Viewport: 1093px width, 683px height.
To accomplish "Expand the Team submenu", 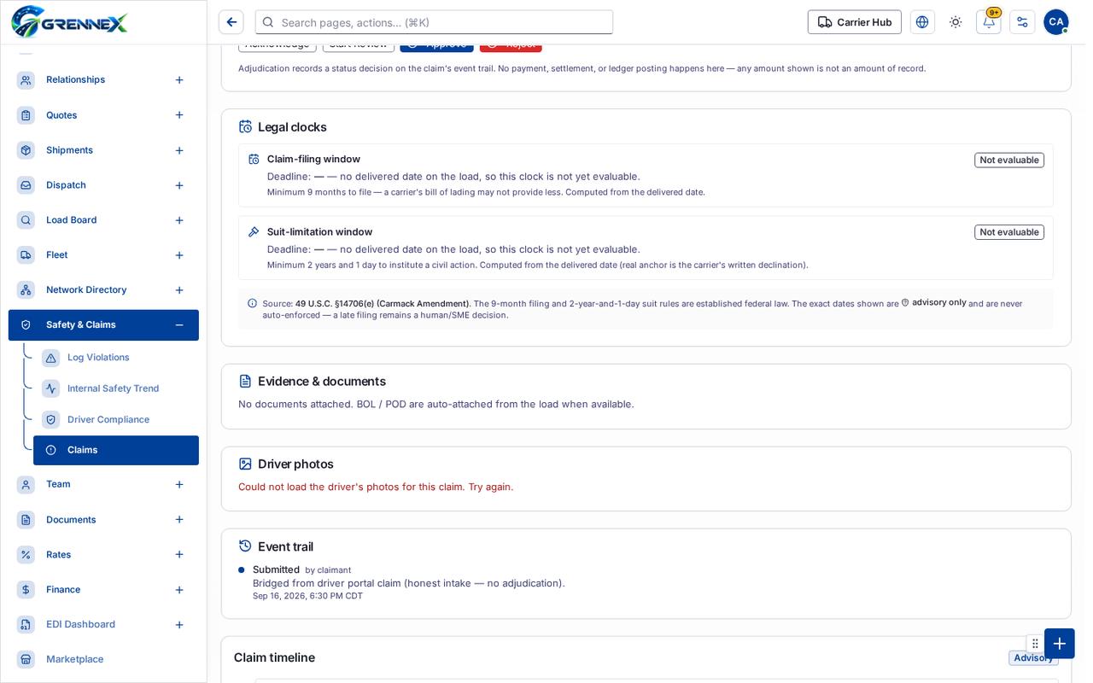I will click(x=179, y=485).
